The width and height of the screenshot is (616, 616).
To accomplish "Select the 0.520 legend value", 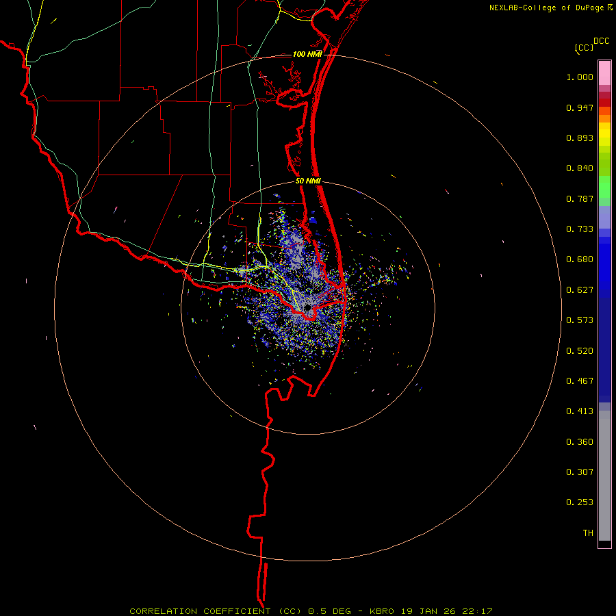I will [x=580, y=351].
